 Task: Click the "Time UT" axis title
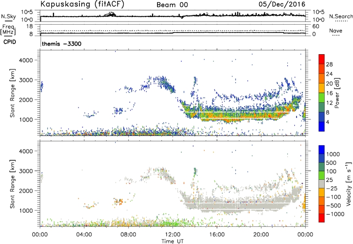pos(173,241)
